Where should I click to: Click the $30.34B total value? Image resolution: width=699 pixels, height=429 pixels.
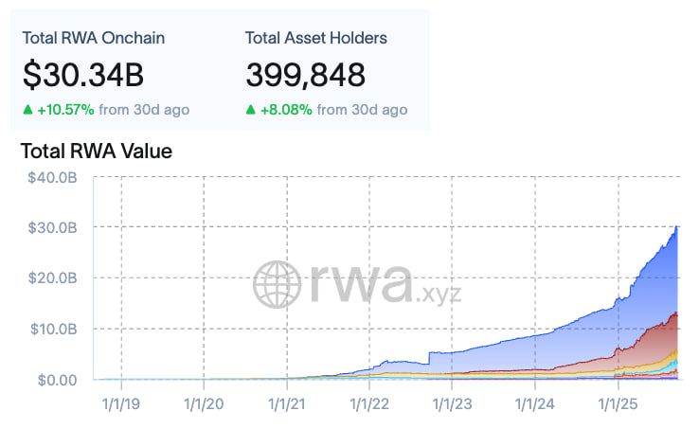(87, 75)
